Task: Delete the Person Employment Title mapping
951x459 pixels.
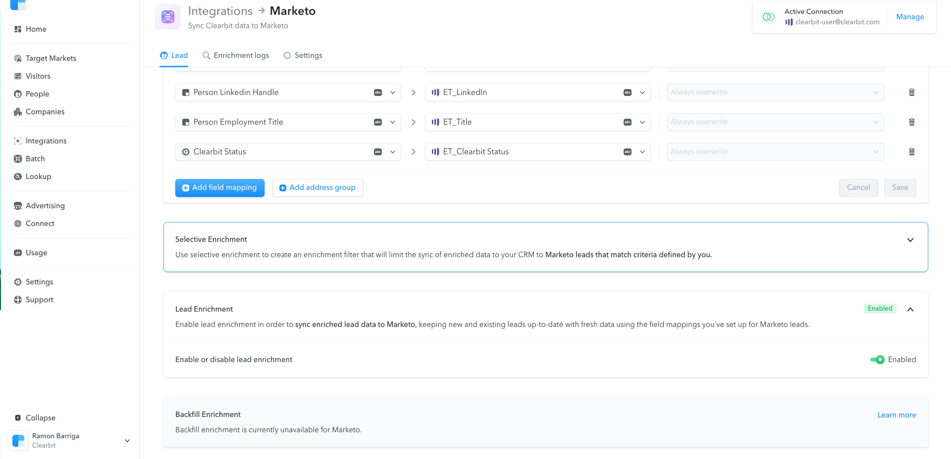Action: [x=912, y=122]
